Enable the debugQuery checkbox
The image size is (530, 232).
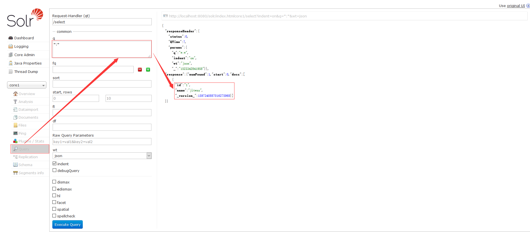55,170
